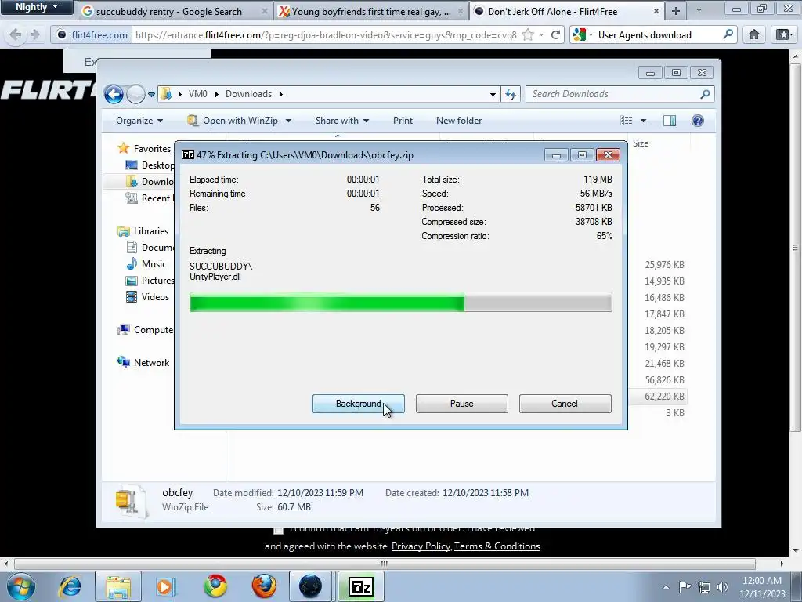Open the Documents library
This screenshot has height=602, width=802.
pos(150,247)
